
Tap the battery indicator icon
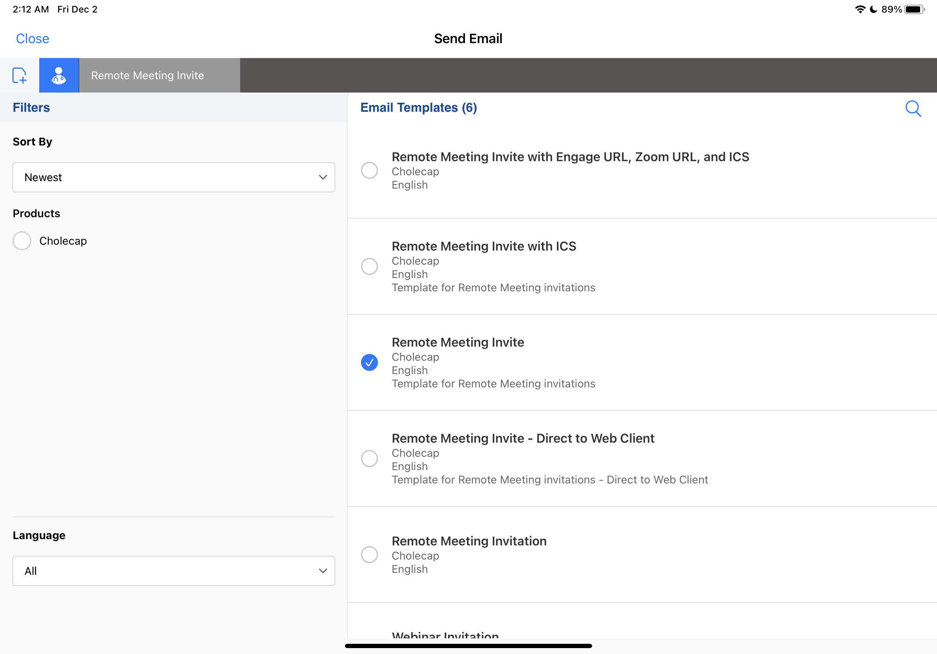[914, 9]
